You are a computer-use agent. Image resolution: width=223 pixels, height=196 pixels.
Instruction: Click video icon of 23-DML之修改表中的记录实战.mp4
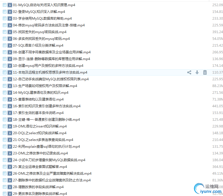click(10, 153)
